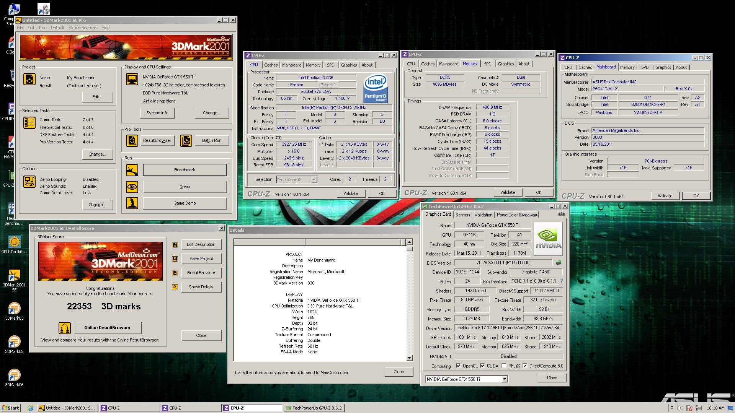Click the Close button in GPU-Z
Viewport: 735px width, 413px height.
[552, 378]
